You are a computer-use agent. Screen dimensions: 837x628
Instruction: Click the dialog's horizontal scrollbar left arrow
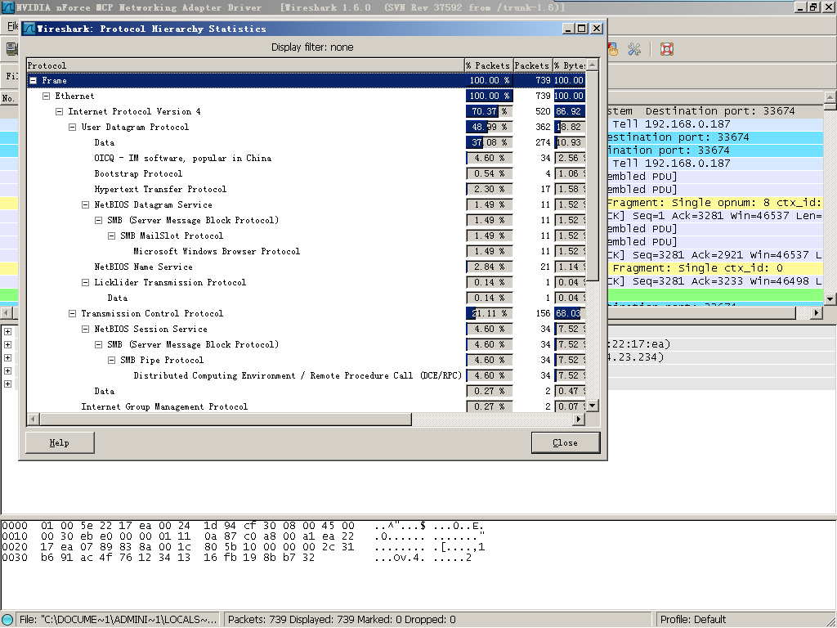click(x=33, y=419)
